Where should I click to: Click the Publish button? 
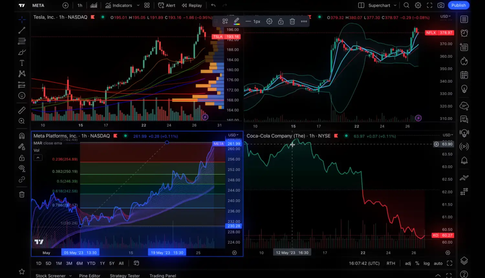[x=458, y=5]
